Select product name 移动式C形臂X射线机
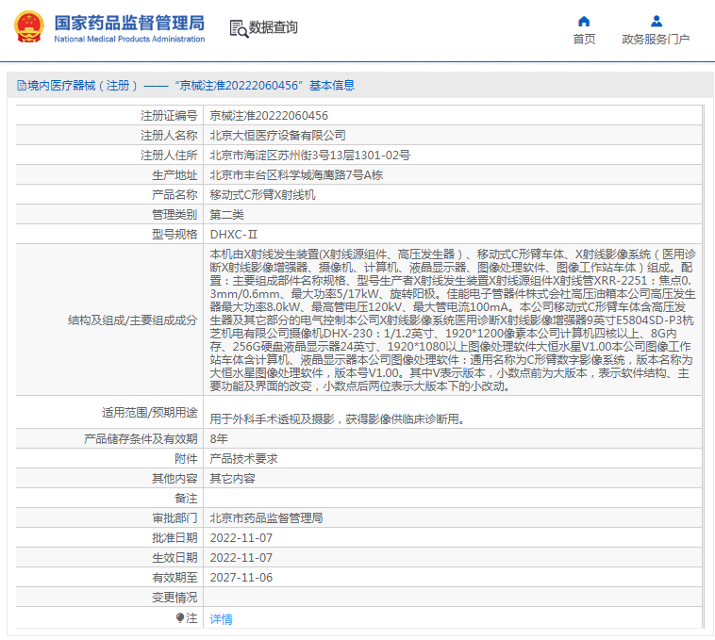Screen dimensions: 715x640 (262, 195)
